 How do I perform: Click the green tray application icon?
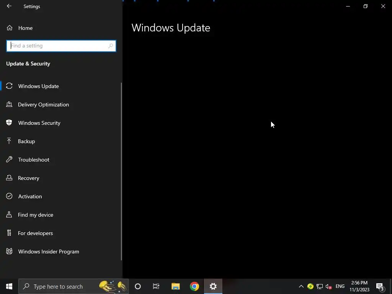pyautogui.click(x=310, y=286)
